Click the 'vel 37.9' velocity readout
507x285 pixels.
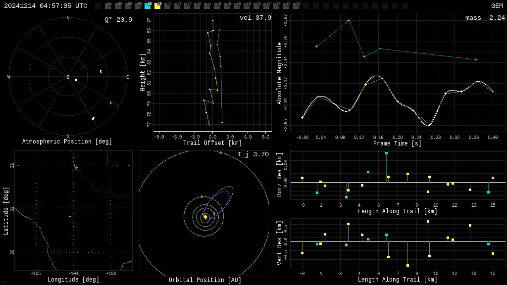255,18
